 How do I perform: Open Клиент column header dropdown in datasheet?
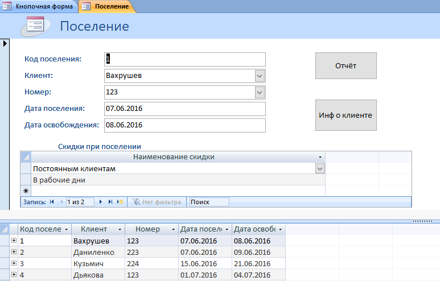(120, 229)
